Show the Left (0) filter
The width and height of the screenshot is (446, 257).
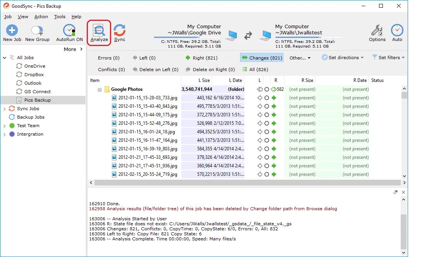[144, 58]
